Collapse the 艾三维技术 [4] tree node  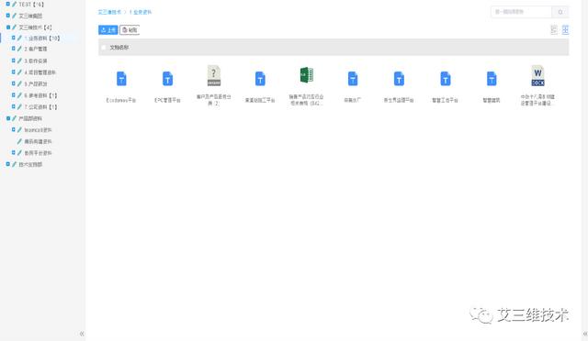(8, 27)
